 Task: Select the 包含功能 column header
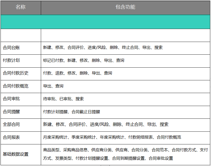pos(126,8)
